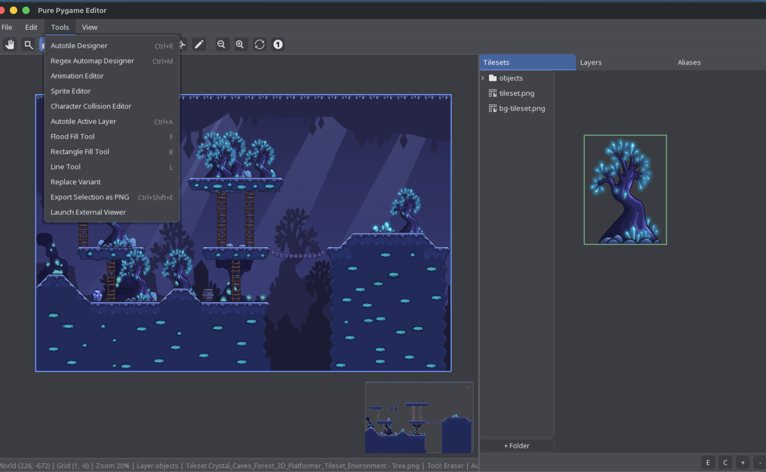Viewport: 766px width, 472px height.
Task: Click the grid icon beside bg-tileset.png
Action: coord(493,108)
